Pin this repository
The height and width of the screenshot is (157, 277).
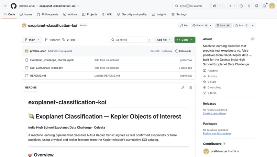click(x=184, y=26)
